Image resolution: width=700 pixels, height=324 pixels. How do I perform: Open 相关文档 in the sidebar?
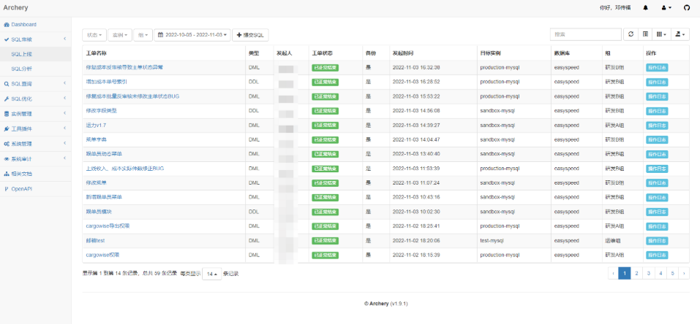point(35,174)
